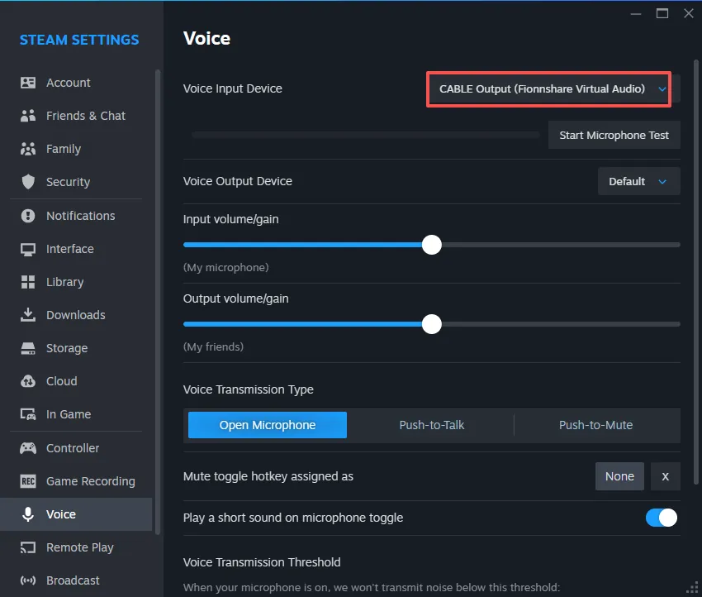Select Open Microphone transmission option
The height and width of the screenshot is (597, 702).
[268, 425]
